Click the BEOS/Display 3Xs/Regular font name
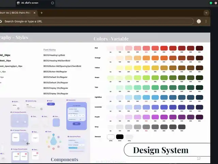218x164 pixels. coord(56,93)
